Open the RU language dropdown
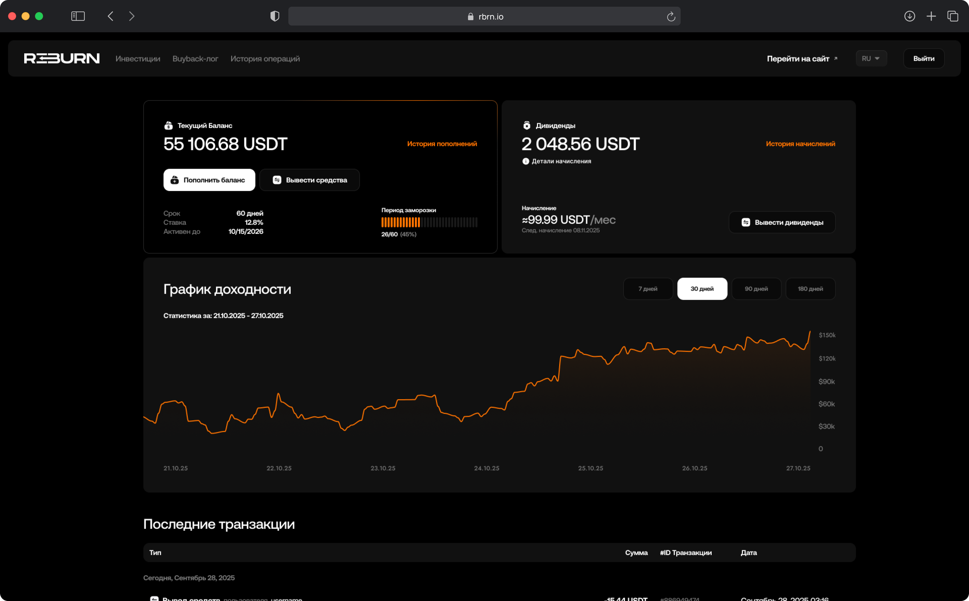Image resolution: width=969 pixels, height=601 pixels. (x=871, y=58)
